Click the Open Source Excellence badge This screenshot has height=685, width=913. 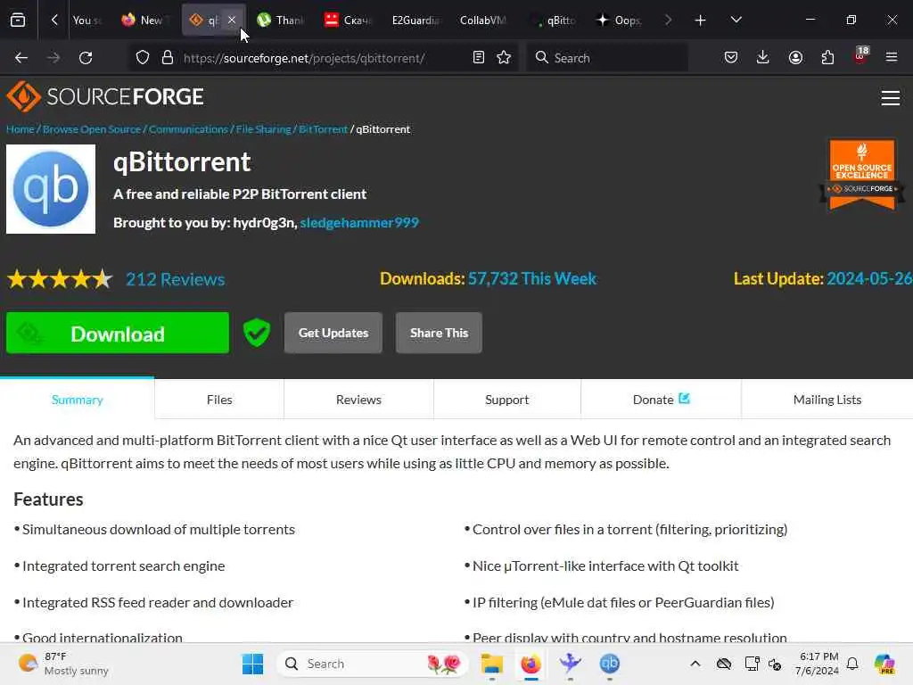pos(862,174)
